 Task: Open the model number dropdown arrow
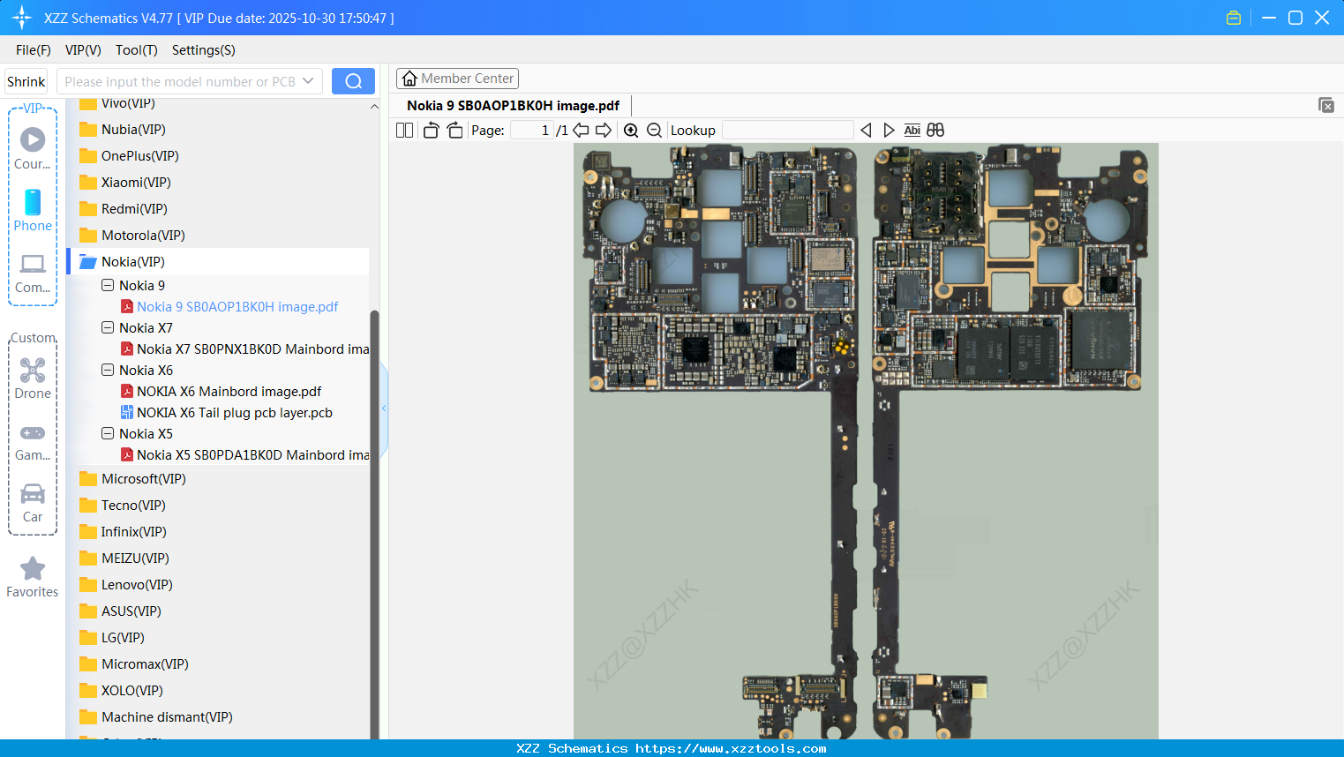[x=308, y=81]
